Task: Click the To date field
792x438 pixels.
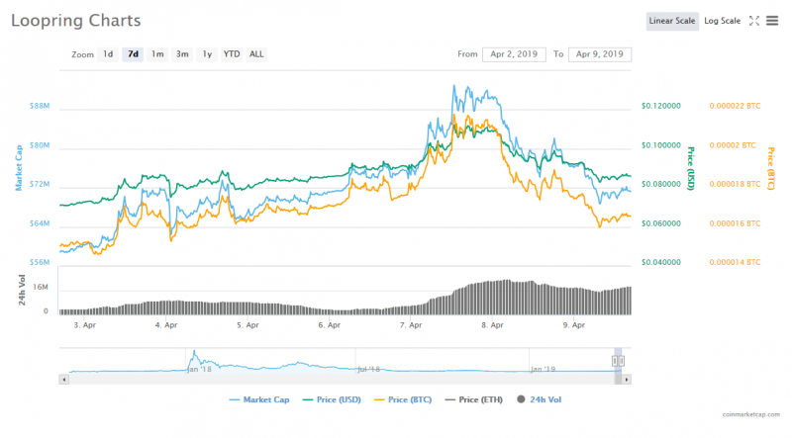Action: click(x=599, y=54)
